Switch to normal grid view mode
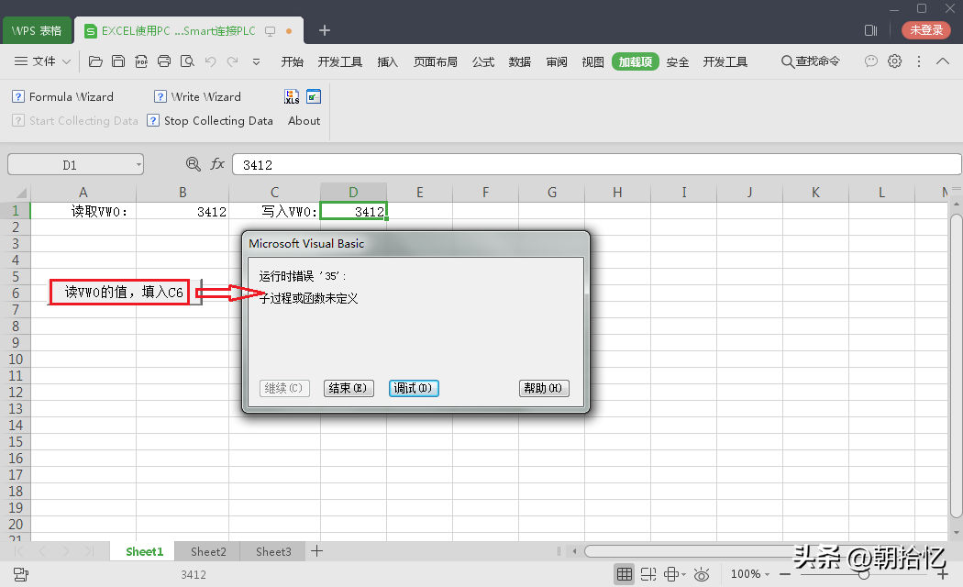The width and height of the screenshot is (963, 587). point(625,574)
